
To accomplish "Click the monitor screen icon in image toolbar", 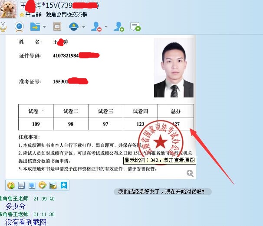I will point(32,185).
